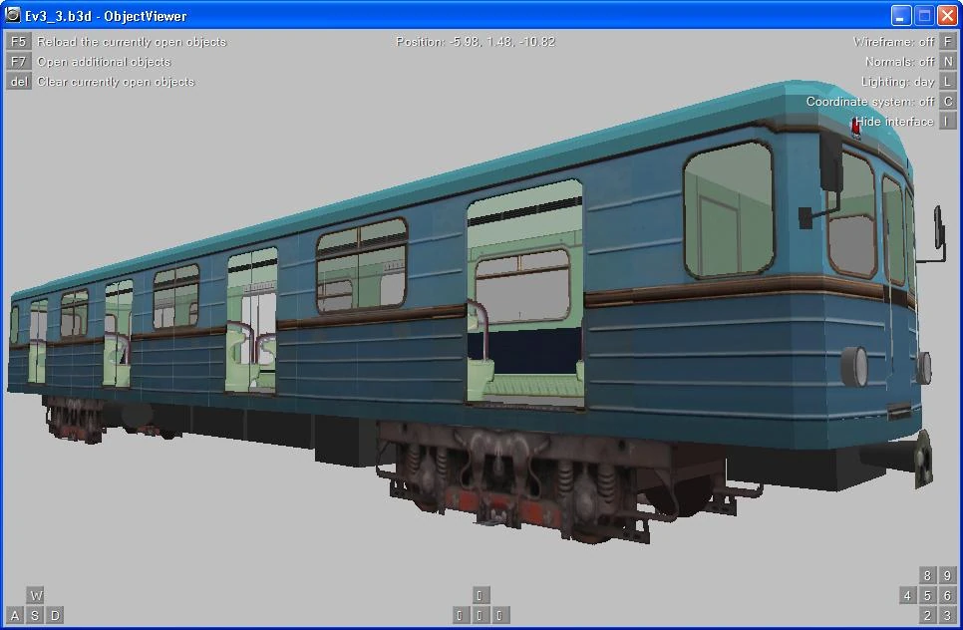Click the numpad 6 key icon
Image resolution: width=963 pixels, height=630 pixels.
948,595
